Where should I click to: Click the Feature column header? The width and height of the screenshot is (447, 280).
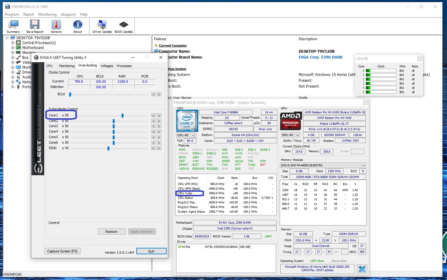[224, 39]
